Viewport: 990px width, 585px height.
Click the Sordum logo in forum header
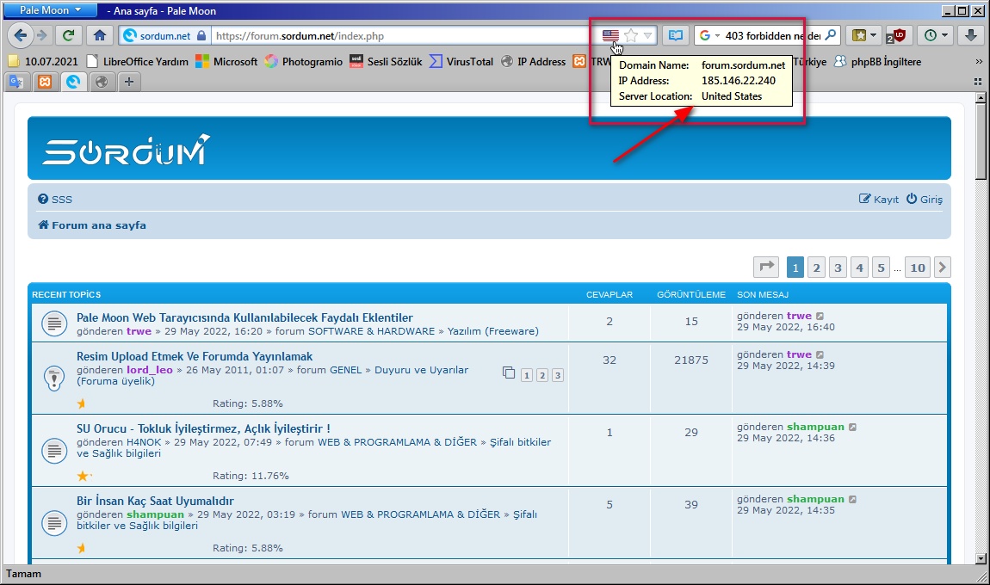pos(127,150)
